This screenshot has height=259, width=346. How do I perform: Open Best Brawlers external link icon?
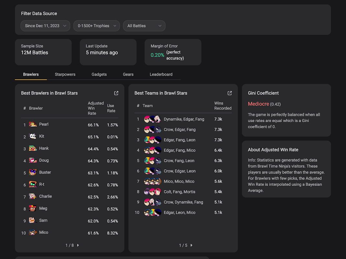116,93
